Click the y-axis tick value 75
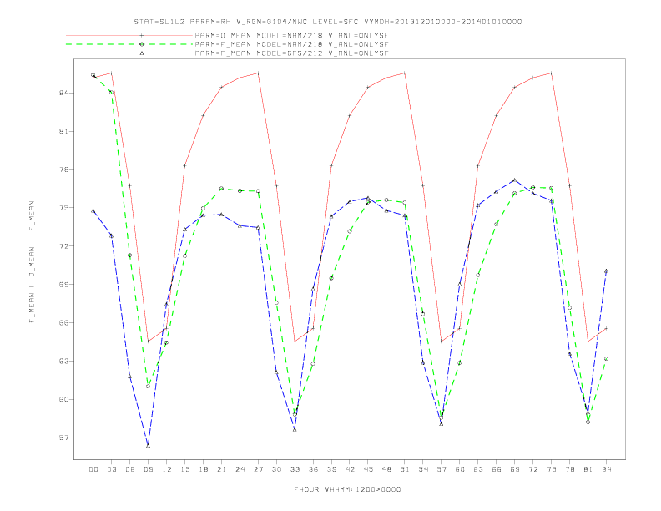Viewport: 661px width, 511px height. tap(64, 207)
